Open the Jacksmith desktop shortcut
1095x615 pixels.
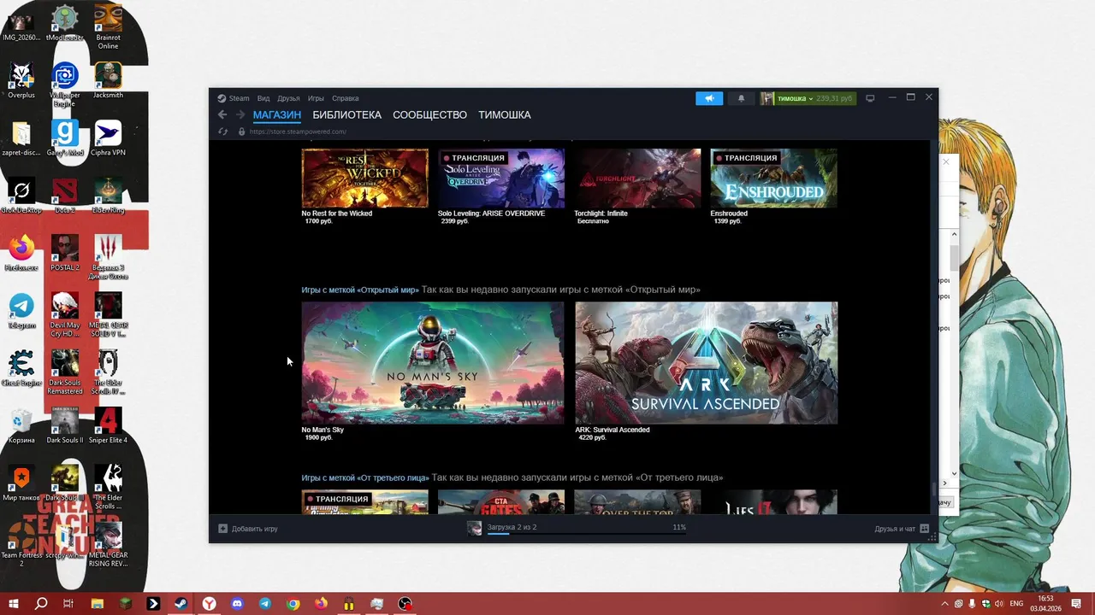(108, 81)
